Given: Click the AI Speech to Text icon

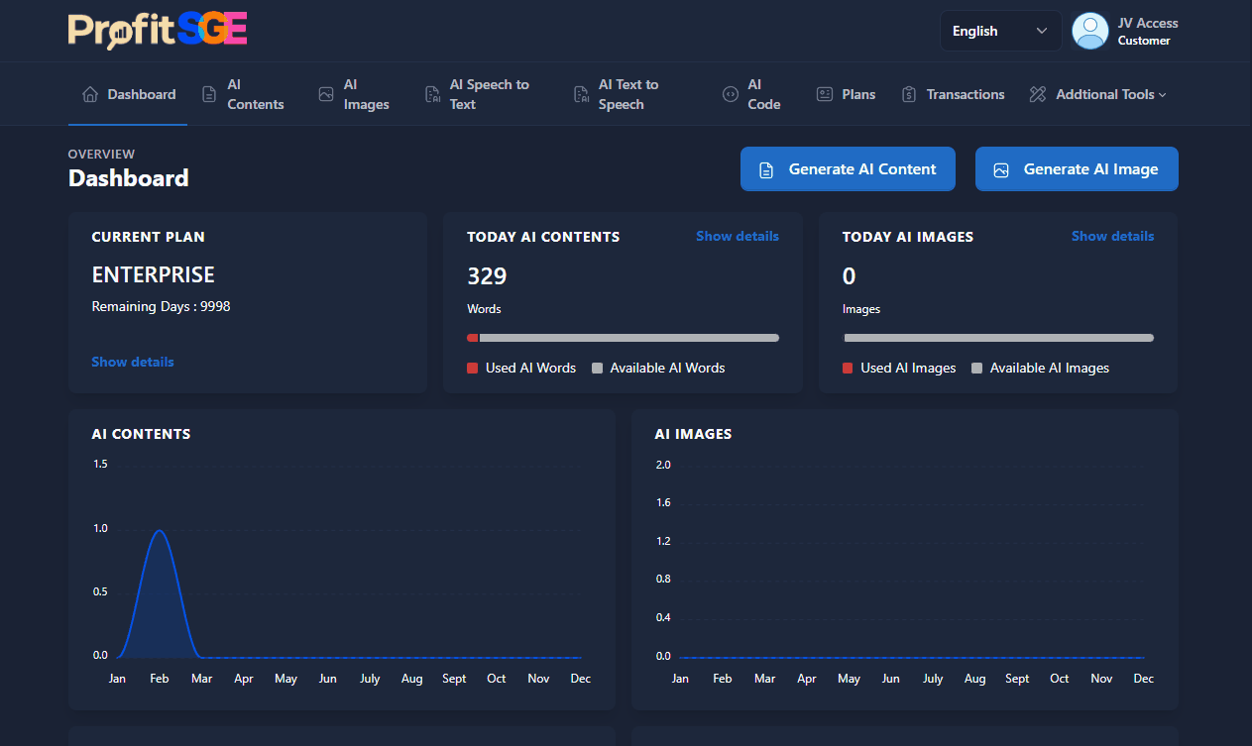Looking at the screenshot, I should point(432,94).
